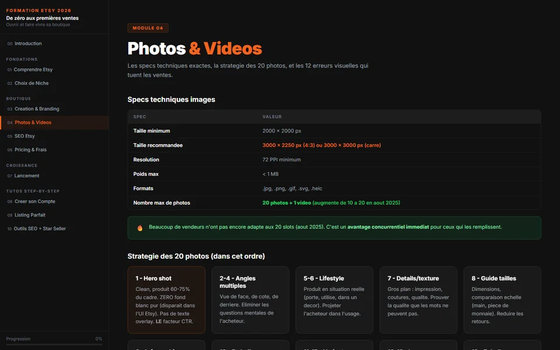Select the active Photos & Videos sidebar item
Viewport: 560px width, 350px height.
tap(54, 123)
